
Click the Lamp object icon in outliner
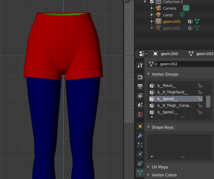coord(158,15)
